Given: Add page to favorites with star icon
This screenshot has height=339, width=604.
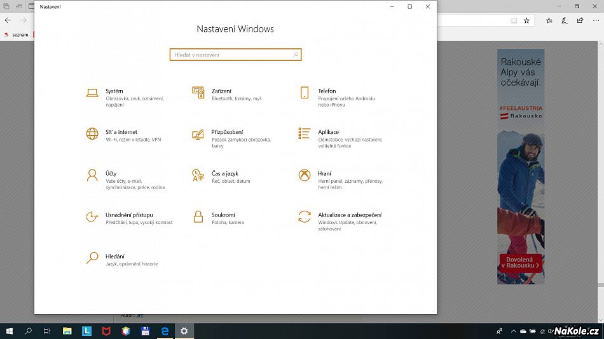Looking at the screenshot, I should pyautogui.click(x=526, y=20).
